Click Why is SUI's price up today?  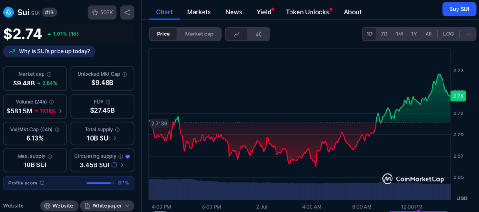click(49, 51)
